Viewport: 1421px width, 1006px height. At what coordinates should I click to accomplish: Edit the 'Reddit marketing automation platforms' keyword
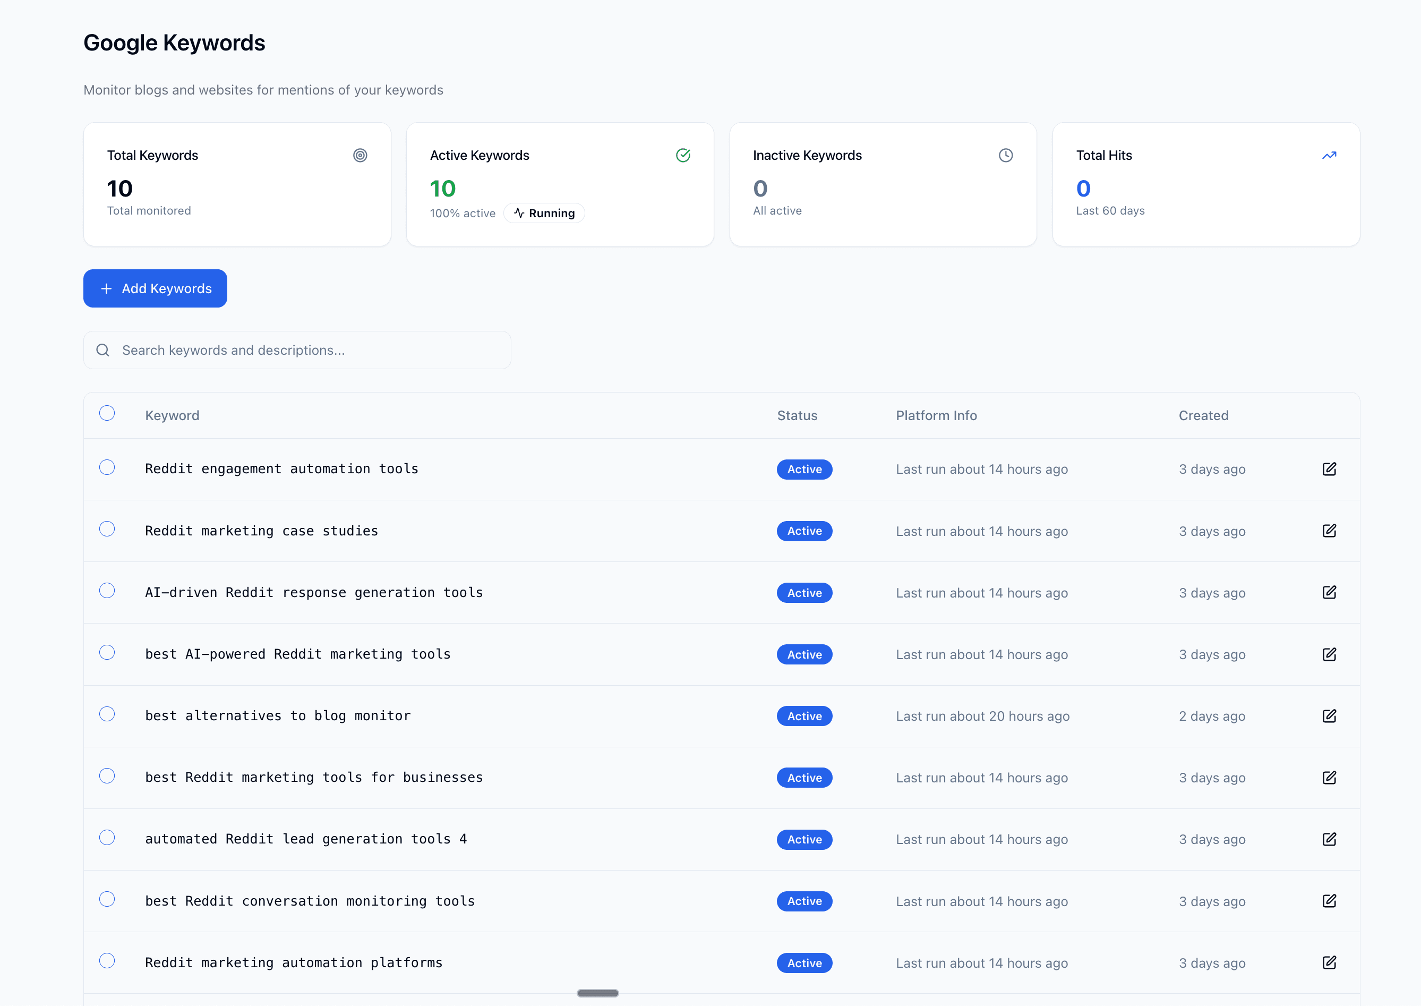click(1329, 962)
